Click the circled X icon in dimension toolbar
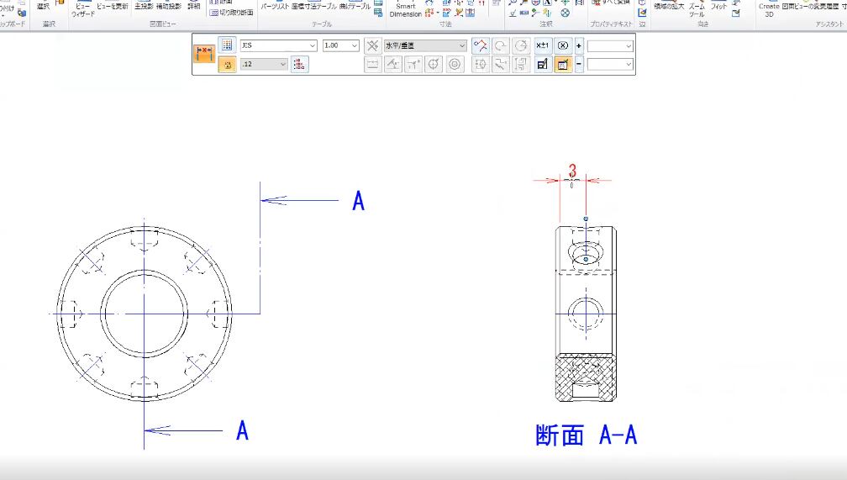Image resolution: width=847 pixels, height=480 pixels. pyautogui.click(x=563, y=45)
